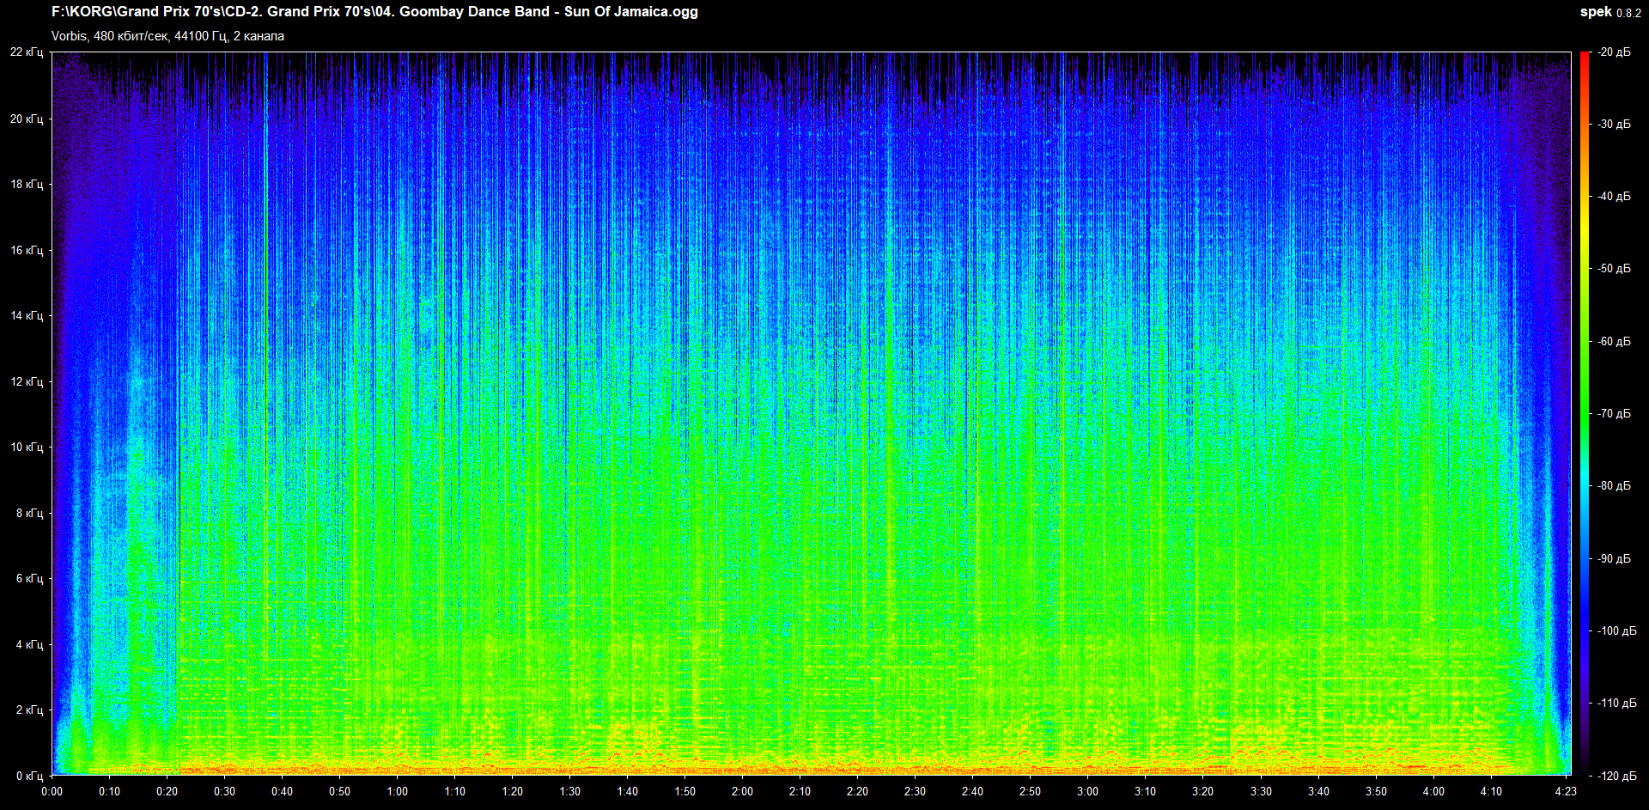
Task: Click the 0:00 start time label
Action: [x=52, y=791]
